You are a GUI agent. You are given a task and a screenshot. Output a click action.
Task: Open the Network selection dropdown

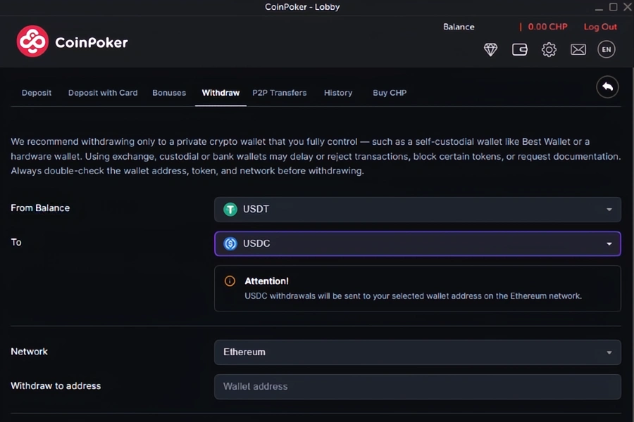click(417, 352)
